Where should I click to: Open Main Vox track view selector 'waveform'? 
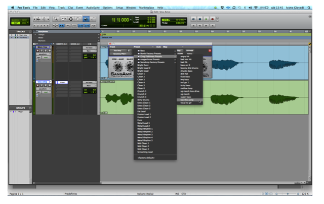click(44, 54)
